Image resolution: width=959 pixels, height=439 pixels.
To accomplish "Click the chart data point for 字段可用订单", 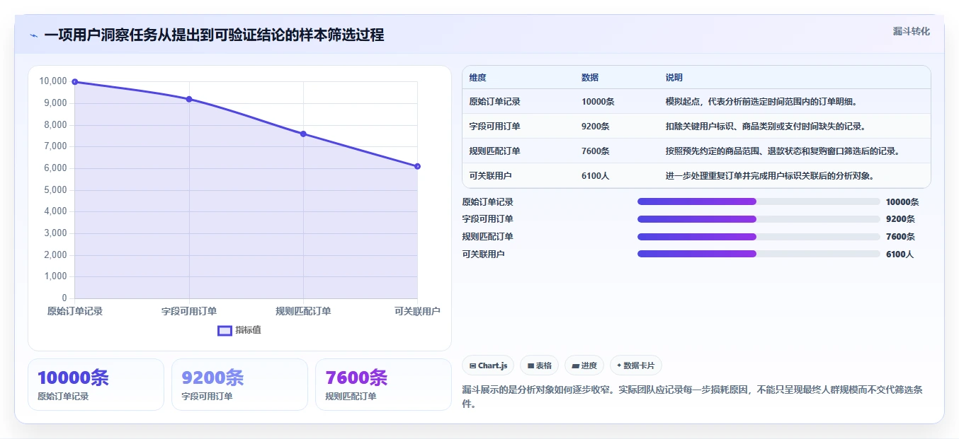I will click(189, 99).
